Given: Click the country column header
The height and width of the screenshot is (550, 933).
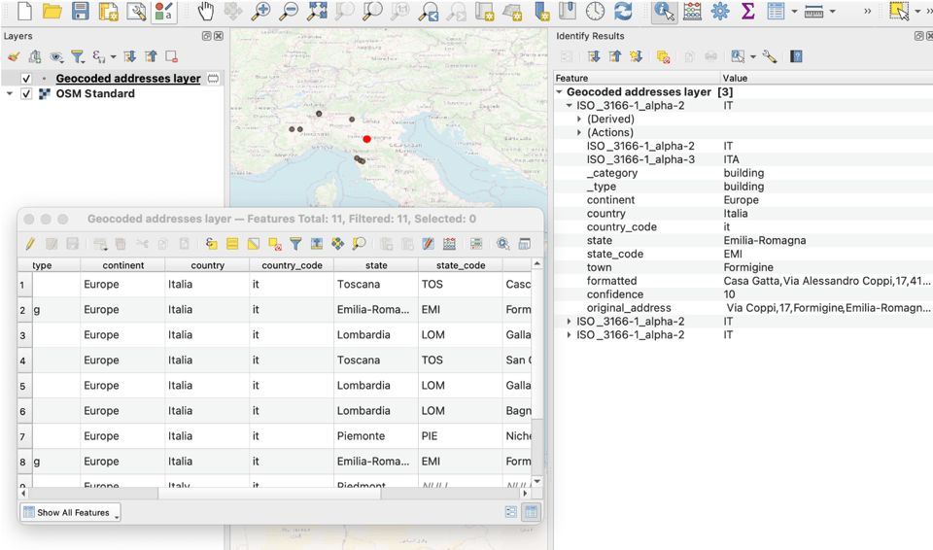Looking at the screenshot, I should tap(207, 265).
